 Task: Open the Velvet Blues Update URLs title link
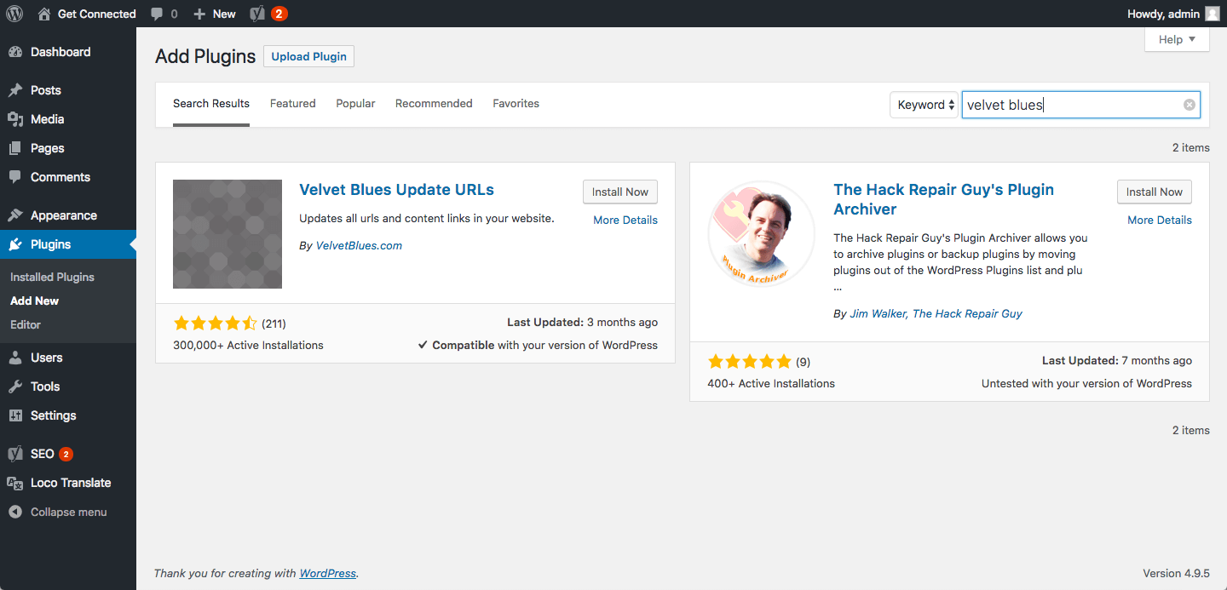point(396,190)
